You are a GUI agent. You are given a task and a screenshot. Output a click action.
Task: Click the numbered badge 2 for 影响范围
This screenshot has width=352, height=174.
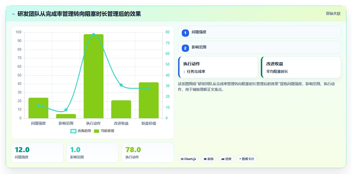(185, 48)
